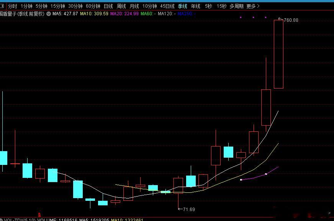Click the MA60 indicator label
The height and width of the screenshot is (221, 334).
coord(148,14)
